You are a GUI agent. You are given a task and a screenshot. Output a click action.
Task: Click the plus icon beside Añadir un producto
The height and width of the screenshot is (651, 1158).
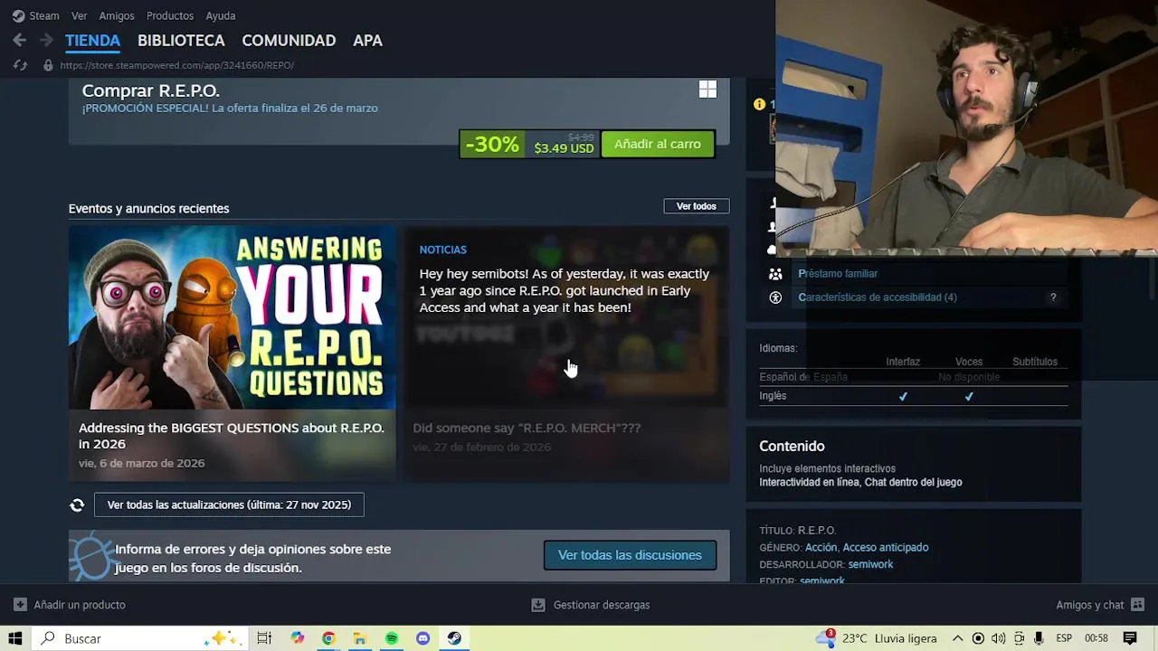20,605
